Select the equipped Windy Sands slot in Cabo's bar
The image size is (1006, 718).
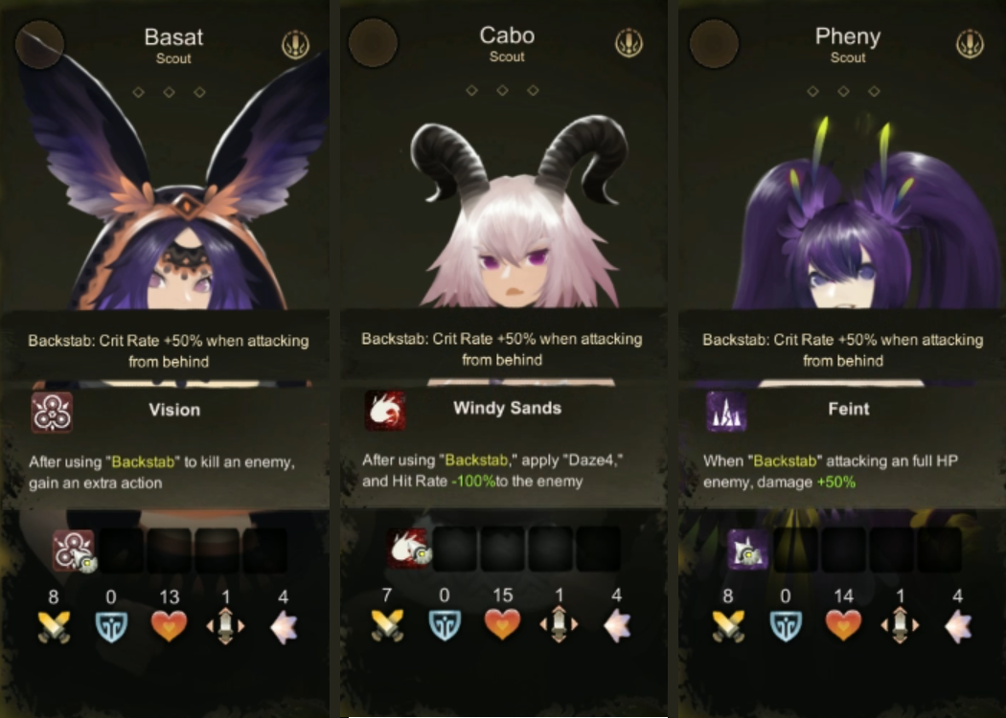click(408, 549)
